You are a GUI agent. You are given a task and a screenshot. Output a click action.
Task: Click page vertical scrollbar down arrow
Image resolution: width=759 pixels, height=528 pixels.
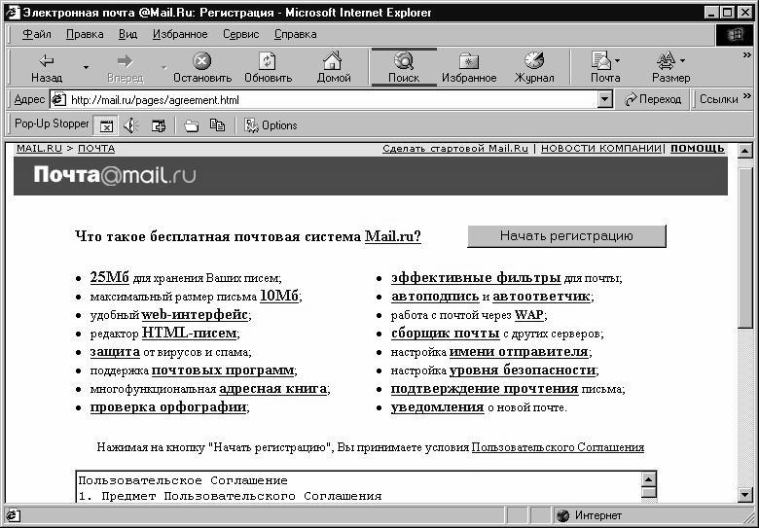(x=745, y=495)
